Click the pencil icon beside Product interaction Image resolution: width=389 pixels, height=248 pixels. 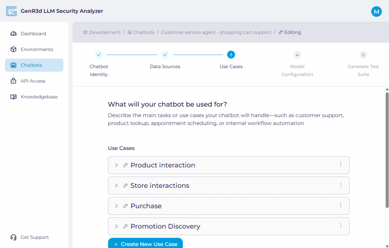coord(125,165)
